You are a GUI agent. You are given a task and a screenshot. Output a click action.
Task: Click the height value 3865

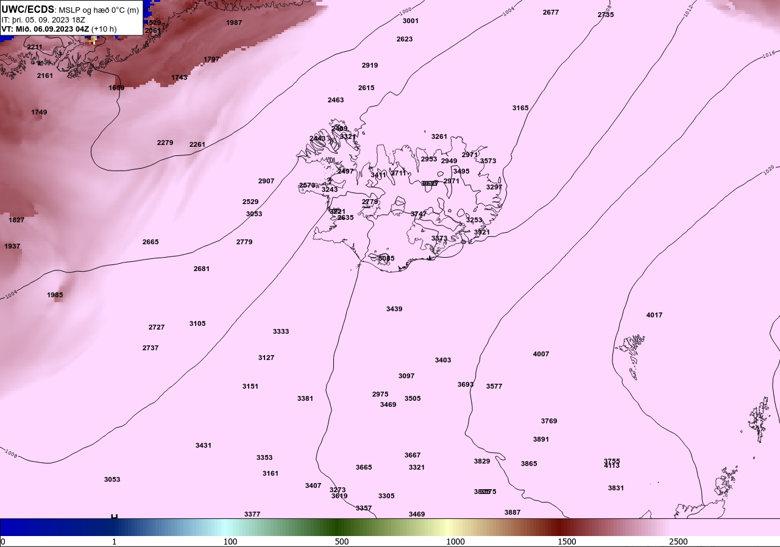point(529,464)
